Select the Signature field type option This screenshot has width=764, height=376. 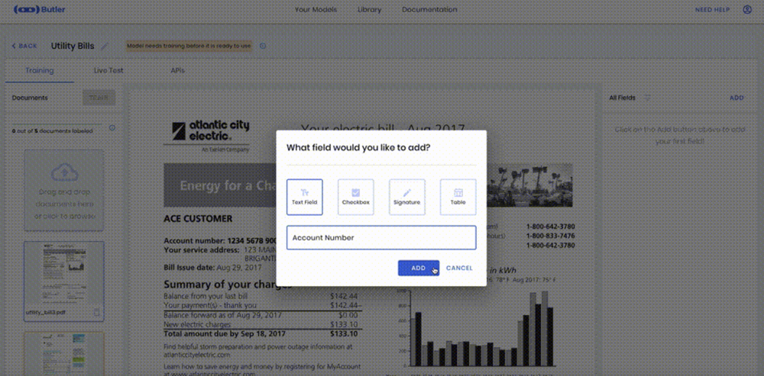pyautogui.click(x=407, y=197)
